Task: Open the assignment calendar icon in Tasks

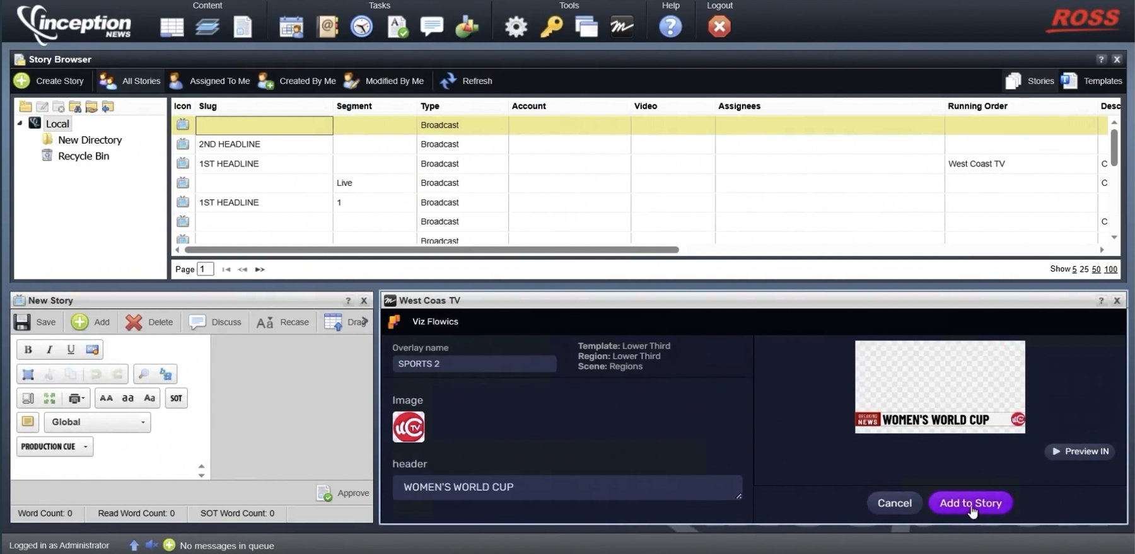Action: (291, 26)
